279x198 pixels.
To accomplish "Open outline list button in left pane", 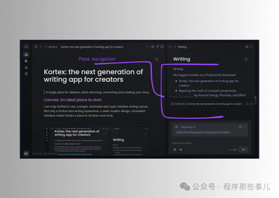I will click(157, 59).
